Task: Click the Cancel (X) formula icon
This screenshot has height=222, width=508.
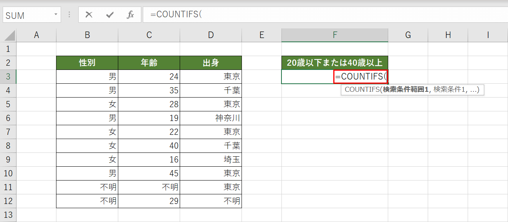Action: coord(89,15)
